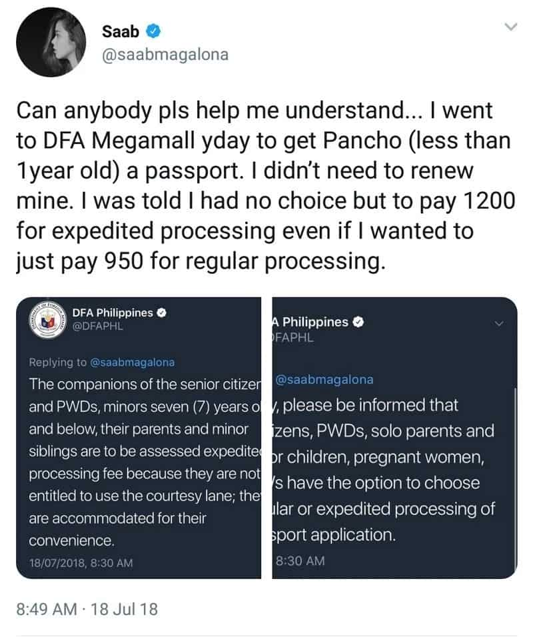Click verified badge in right screenshot
533x637 pixels.
click(358, 322)
